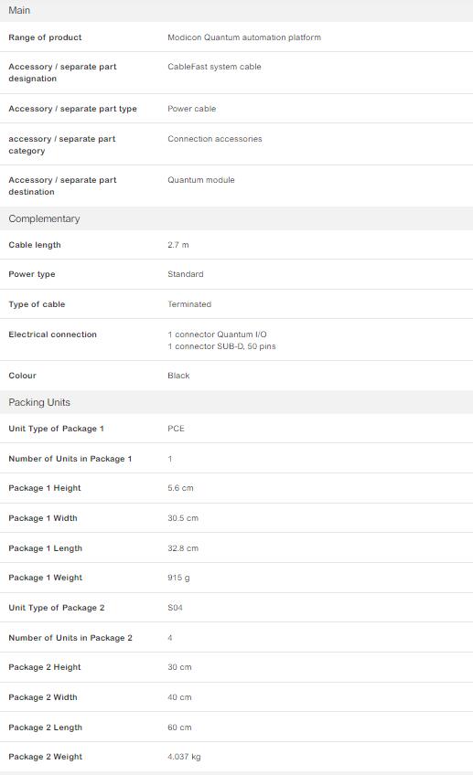Click Package 2 Length 60 cm value

[x=179, y=727]
